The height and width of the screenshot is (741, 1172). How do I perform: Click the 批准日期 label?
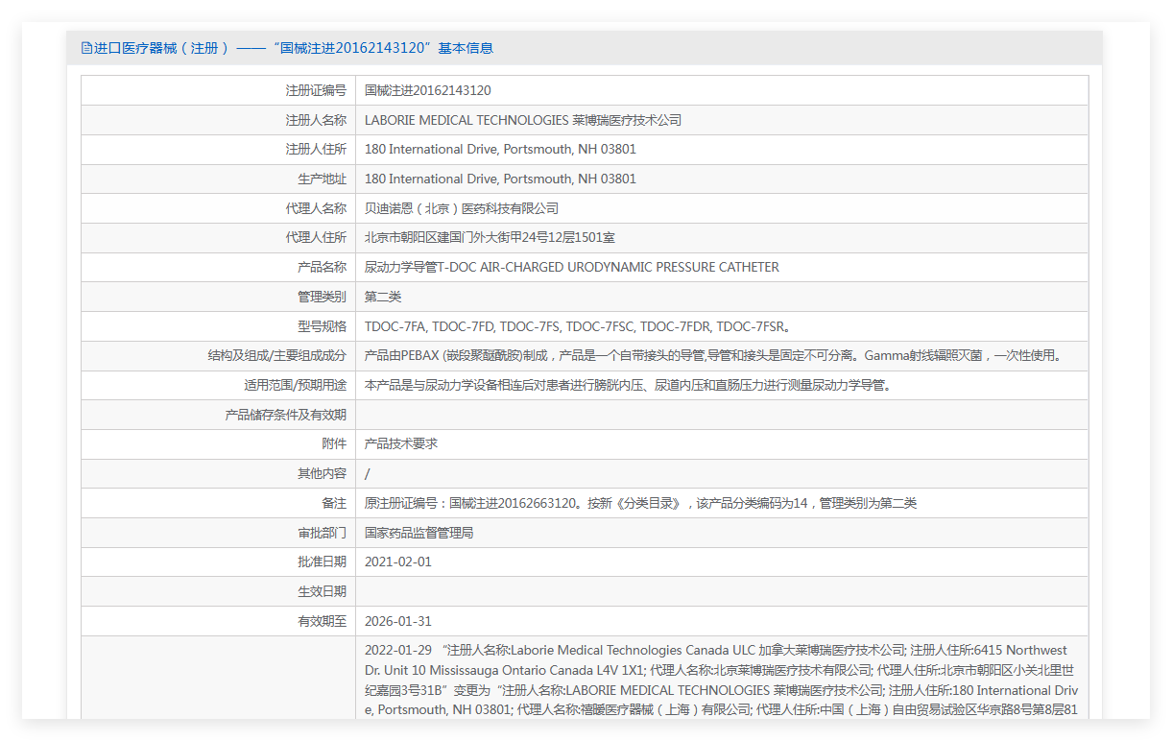[322, 562]
